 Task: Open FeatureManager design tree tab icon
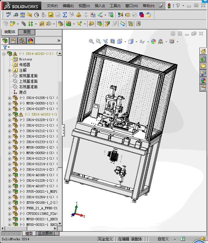[5, 41]
